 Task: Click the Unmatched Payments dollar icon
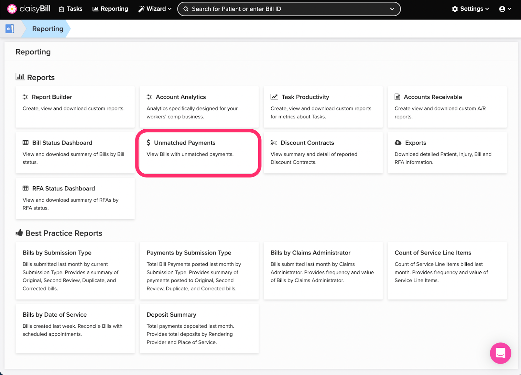pyautogui.click(x=148, y=143)
